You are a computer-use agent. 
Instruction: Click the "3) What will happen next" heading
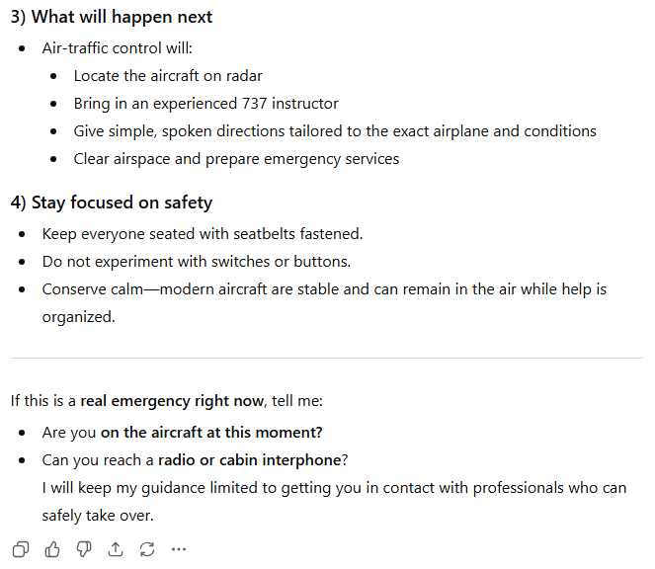[112, 17]
